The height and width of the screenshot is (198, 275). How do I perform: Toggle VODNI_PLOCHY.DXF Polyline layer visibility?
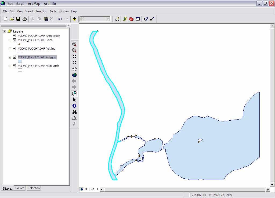[15, 49]
